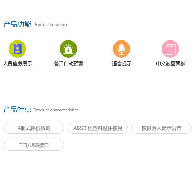Click the person silhouette on the blue badge
Screen dimensions: 195x171
18,50
